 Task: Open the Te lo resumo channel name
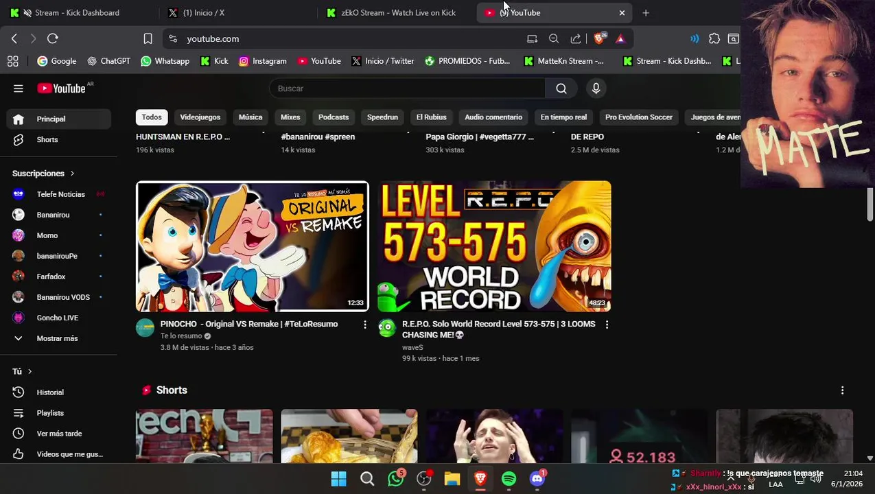181,336
